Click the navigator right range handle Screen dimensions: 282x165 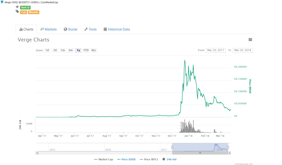(228, 147)
